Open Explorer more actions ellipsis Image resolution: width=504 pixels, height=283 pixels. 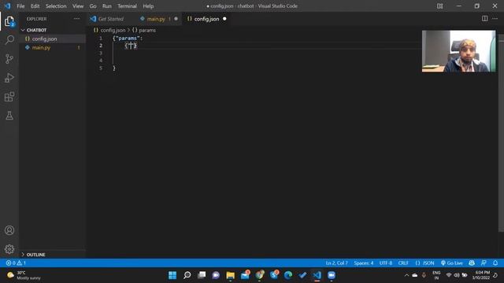point(76,19)
